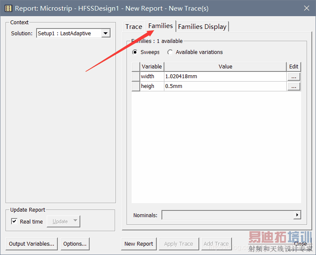The height and width of the screenshot is (255, 316).
Task: Select the row header of heigh row
Action: pyautogui.click(x=135, y=86)
